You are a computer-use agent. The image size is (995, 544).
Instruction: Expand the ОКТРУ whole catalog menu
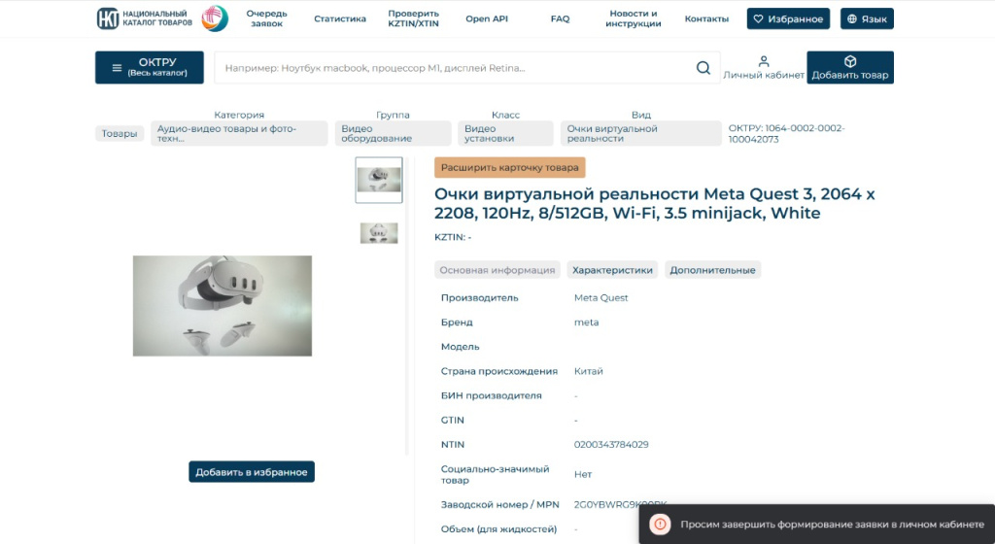point(149,67)
